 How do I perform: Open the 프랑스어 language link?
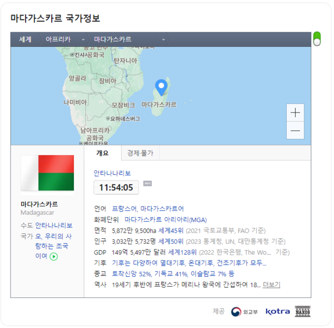coord(124,208)
